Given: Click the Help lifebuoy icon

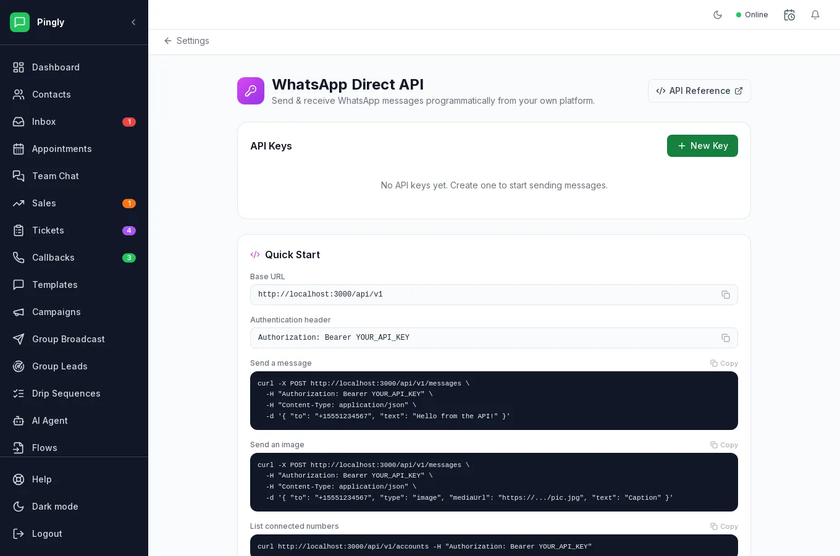Looking at the screenshot, I should tap(19, 479).
